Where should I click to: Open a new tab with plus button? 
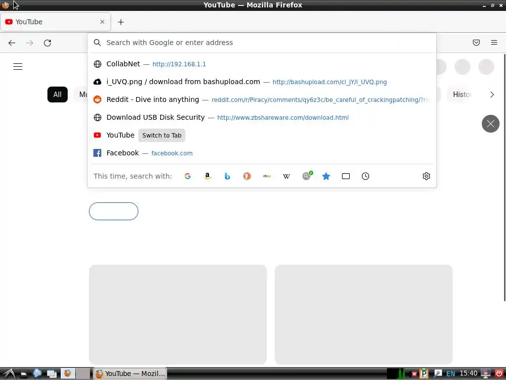[121, 22]
